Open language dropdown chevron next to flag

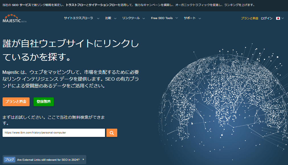pos(283,18)
